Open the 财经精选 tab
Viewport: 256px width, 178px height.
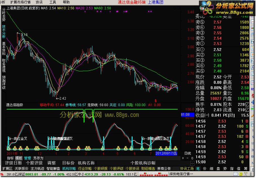coord(148,168)
